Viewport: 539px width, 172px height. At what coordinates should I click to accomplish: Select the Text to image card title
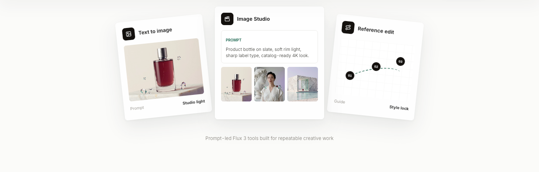point(155,31)
